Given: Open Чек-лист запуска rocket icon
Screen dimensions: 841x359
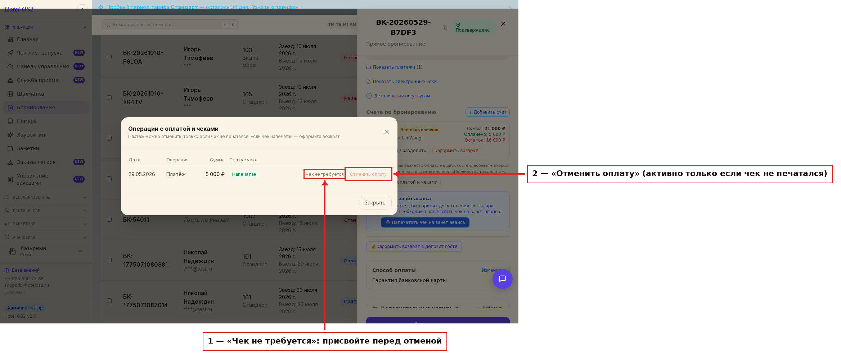Looking at the screenshot, I should click(x=10, y=53).
